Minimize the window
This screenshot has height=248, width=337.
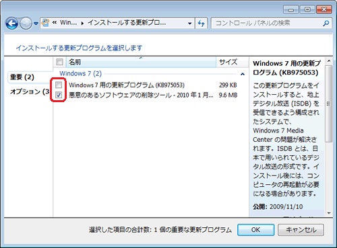click(x=290, y=9)
